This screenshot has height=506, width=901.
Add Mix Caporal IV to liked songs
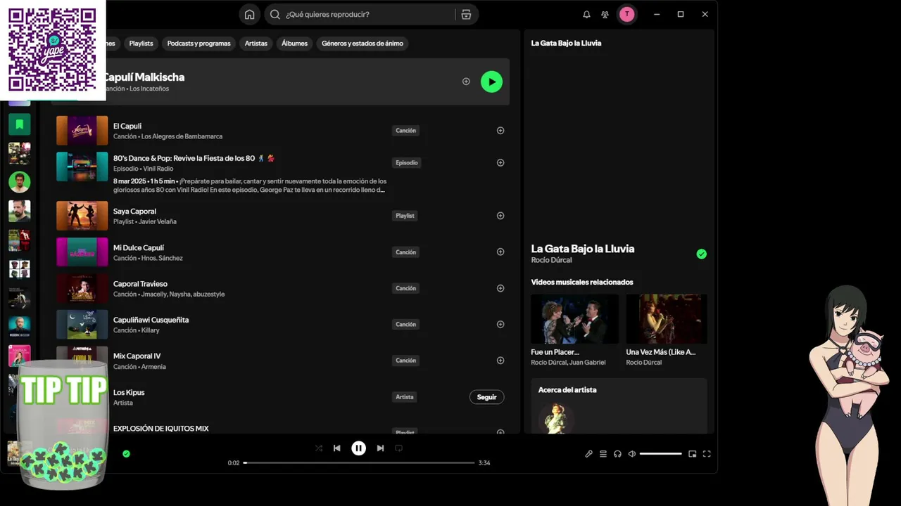(500, 361)
